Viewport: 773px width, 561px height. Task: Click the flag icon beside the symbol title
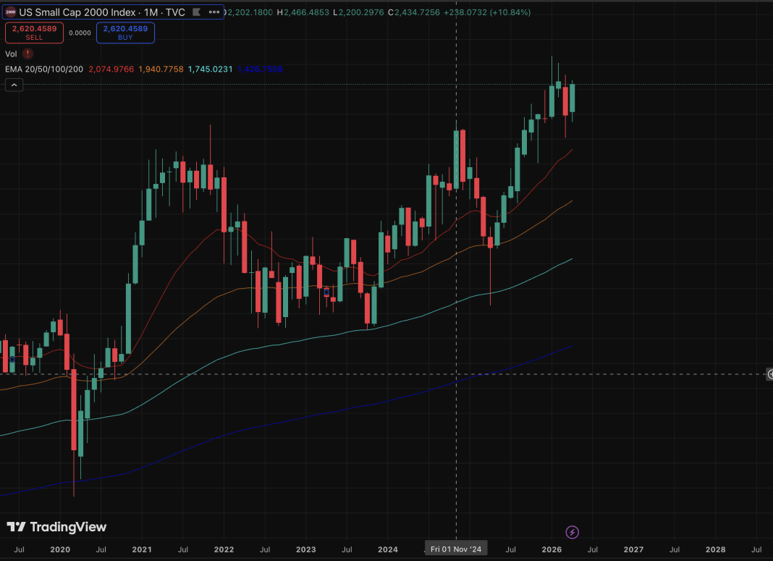196,12
